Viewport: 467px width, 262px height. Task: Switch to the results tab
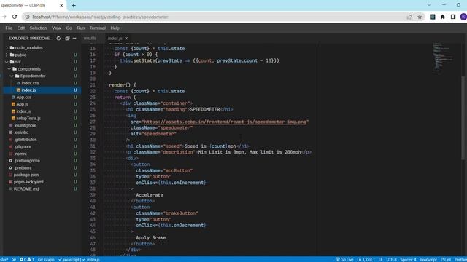click(90, 39)
